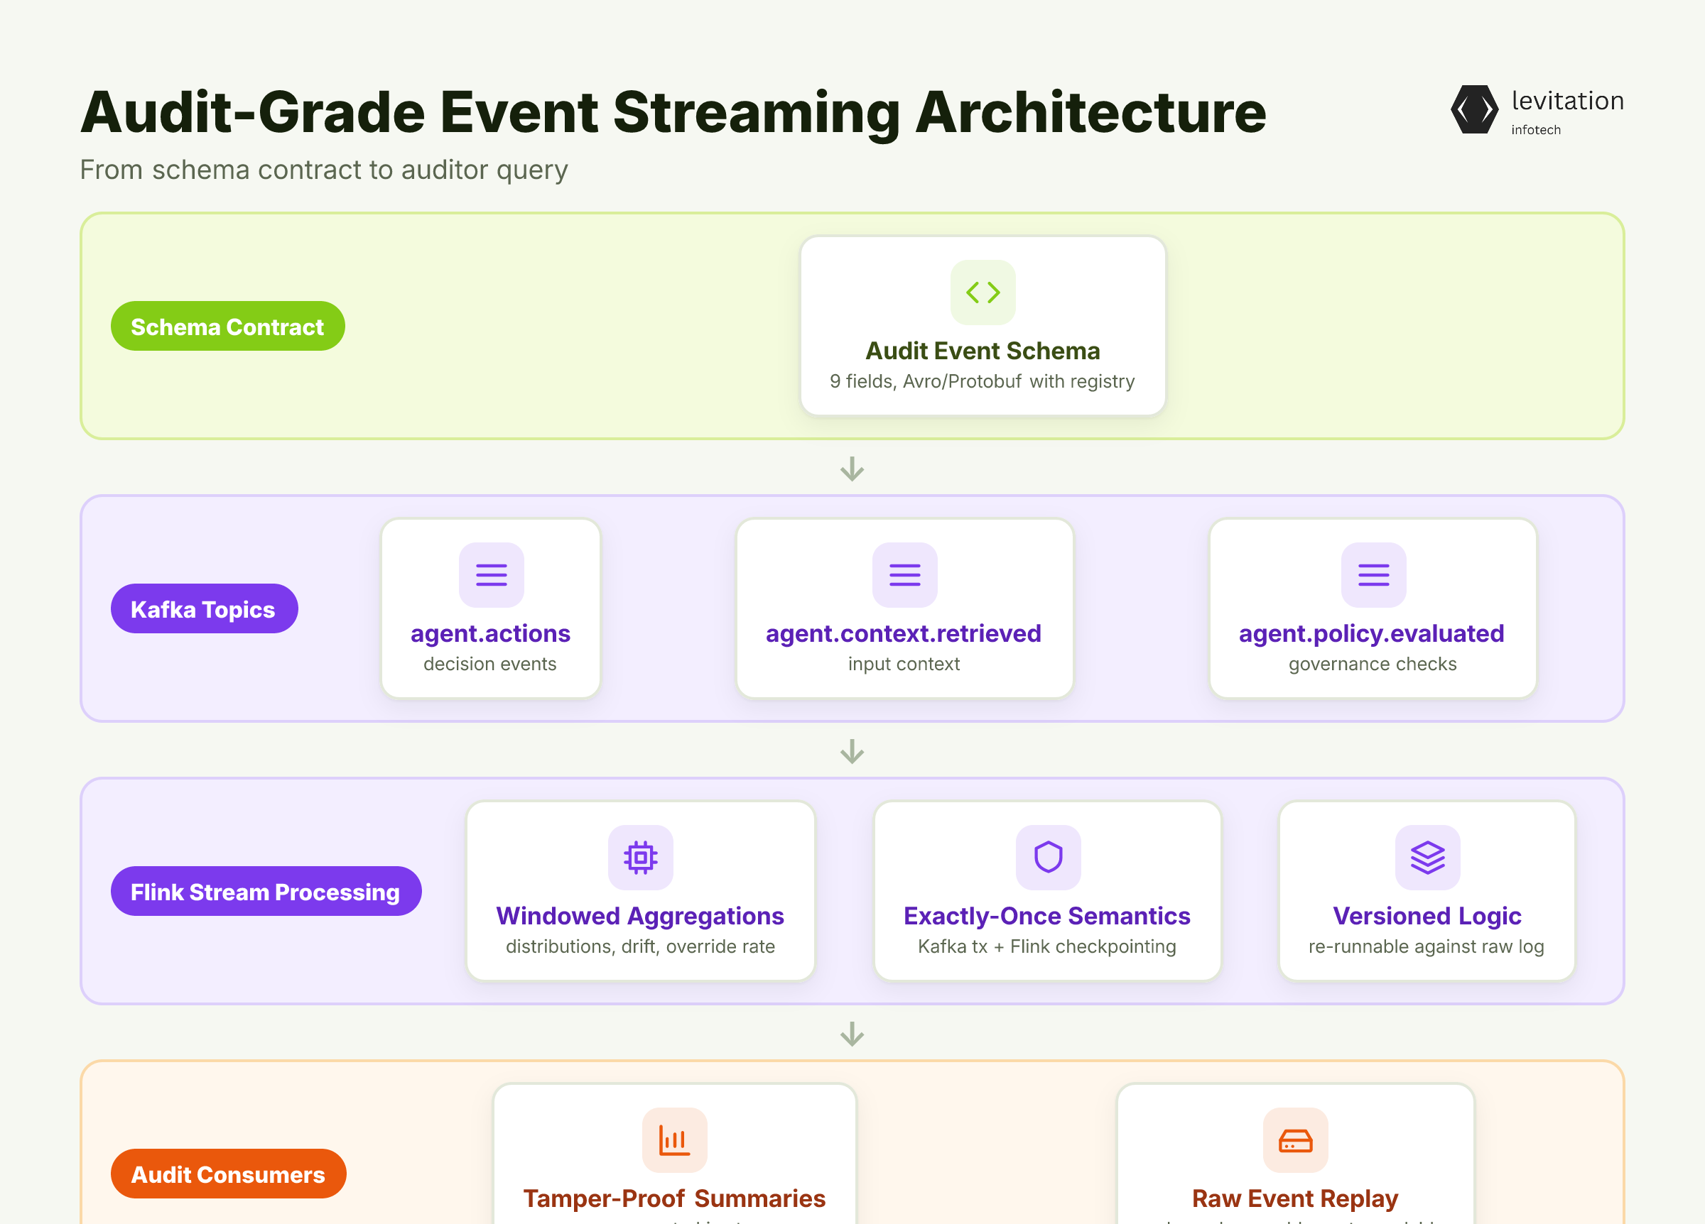Click the shield icon above Exactly-Once Semantics

1048,858
